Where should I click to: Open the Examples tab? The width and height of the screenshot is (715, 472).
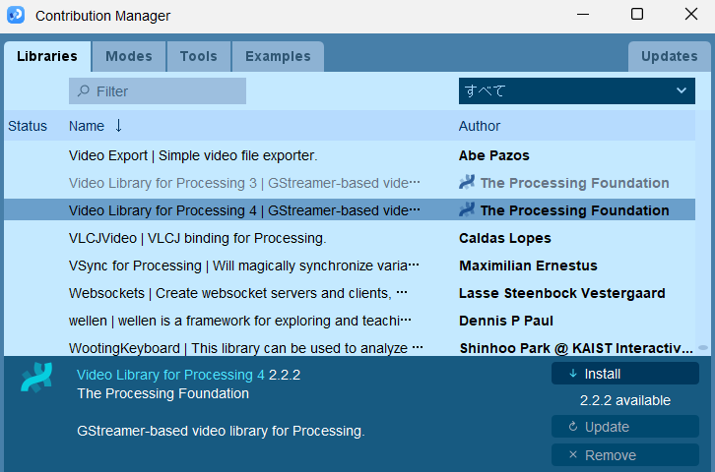(x=278, y=56)
